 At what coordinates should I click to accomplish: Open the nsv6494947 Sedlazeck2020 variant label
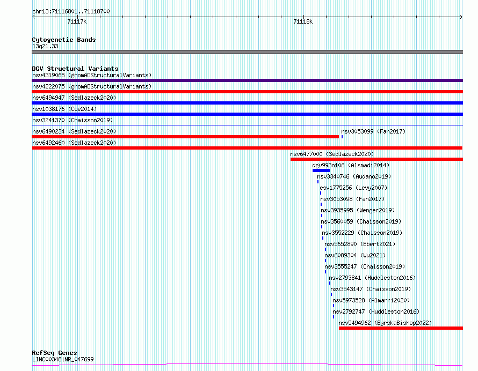pos(74,98)
